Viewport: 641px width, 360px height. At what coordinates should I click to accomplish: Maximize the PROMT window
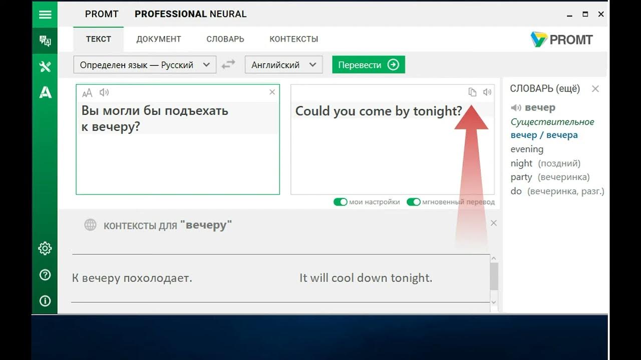pos(585,14)
